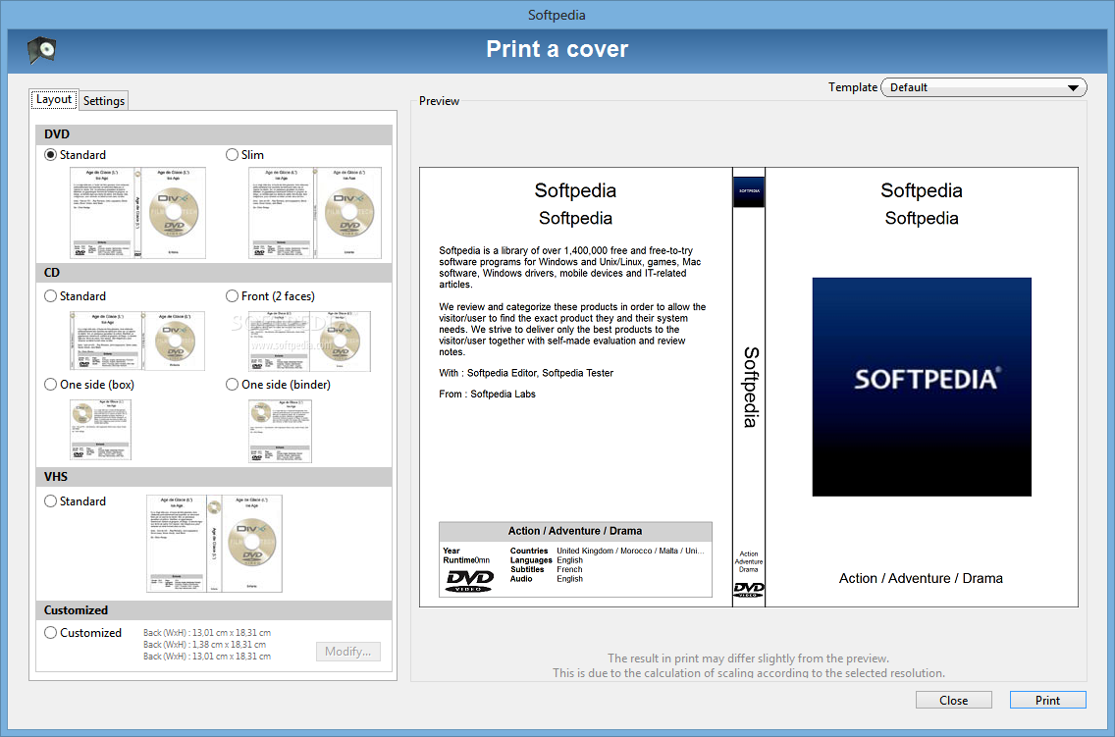
Task: Select One side (binder) CD layout
Action: (x=232, y=385)
